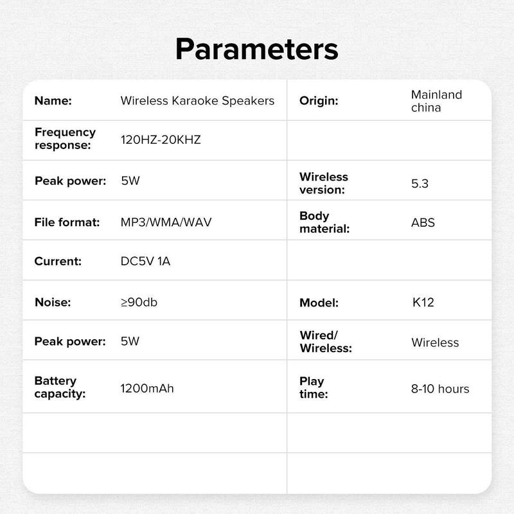Click Wireless Karaoke Speakers text
514x514 pixels.
point(197,101)
